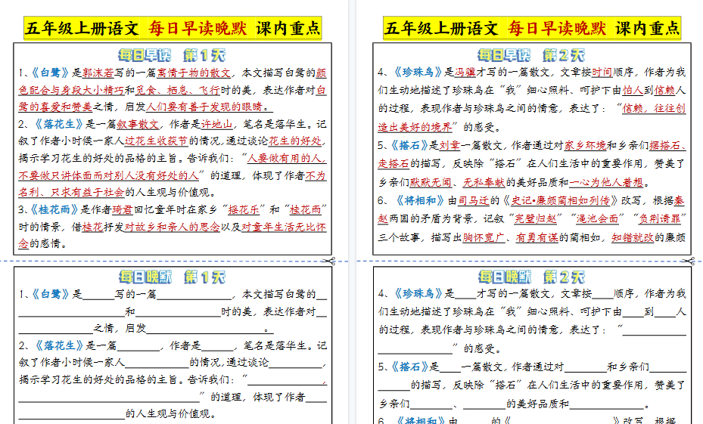
Task: Click 《白鹭》 in the 晚默 第1天 section
Action: 50,294
